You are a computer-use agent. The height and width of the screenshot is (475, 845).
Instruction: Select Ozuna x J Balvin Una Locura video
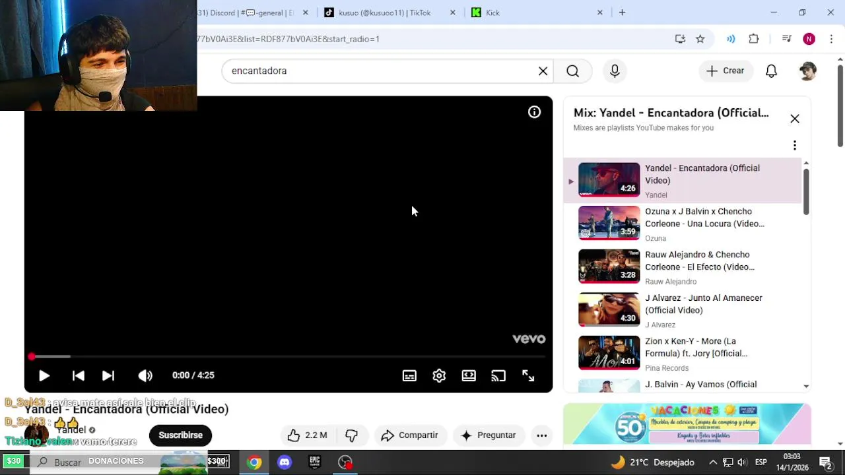(x=683, y=224)
